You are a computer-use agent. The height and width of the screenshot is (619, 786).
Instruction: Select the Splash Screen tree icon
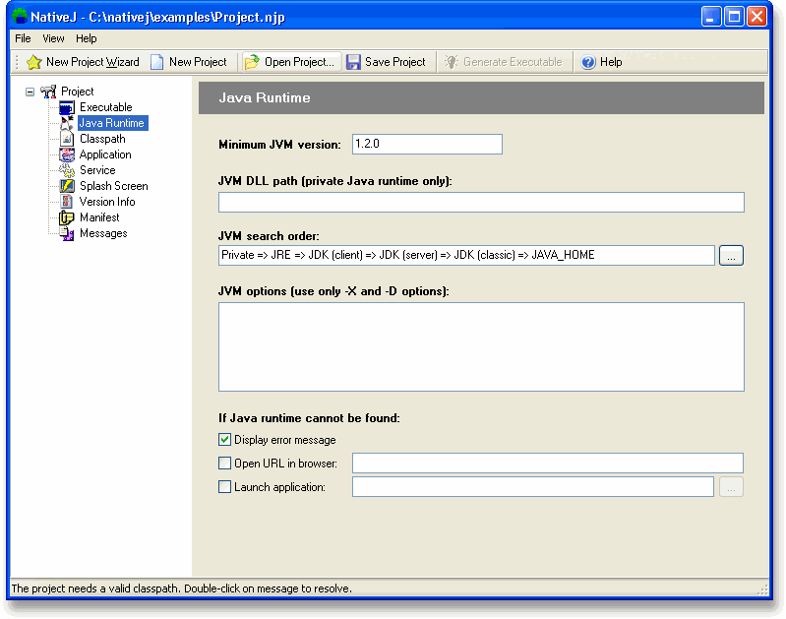(67, 186)
